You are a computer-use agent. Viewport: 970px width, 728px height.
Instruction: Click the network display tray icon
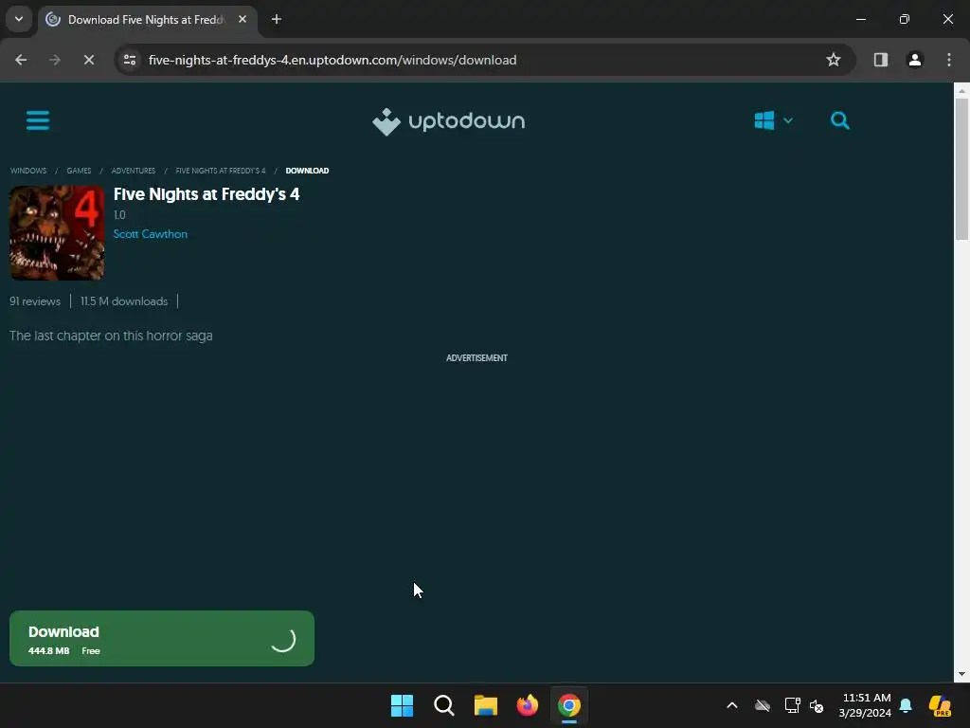tap(793, 705)
